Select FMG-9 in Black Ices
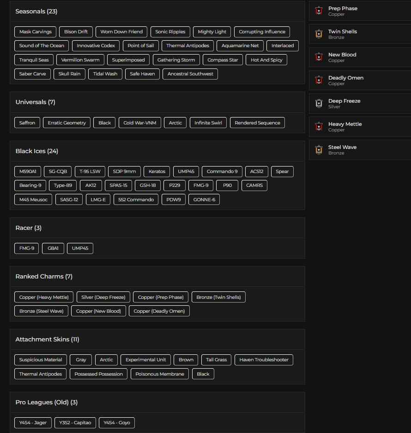Viewport: 411px width, 433px height. [x=201, y=186]
